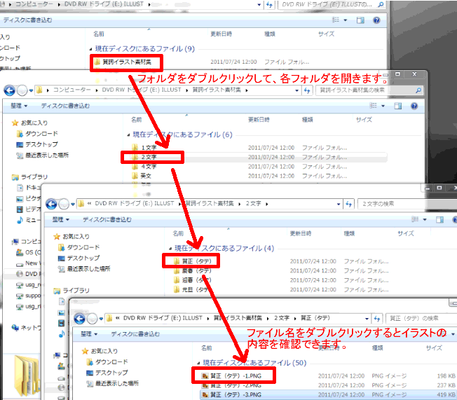
Task: Click the change view icon in the 2文字 window
Action: (415, 219)
